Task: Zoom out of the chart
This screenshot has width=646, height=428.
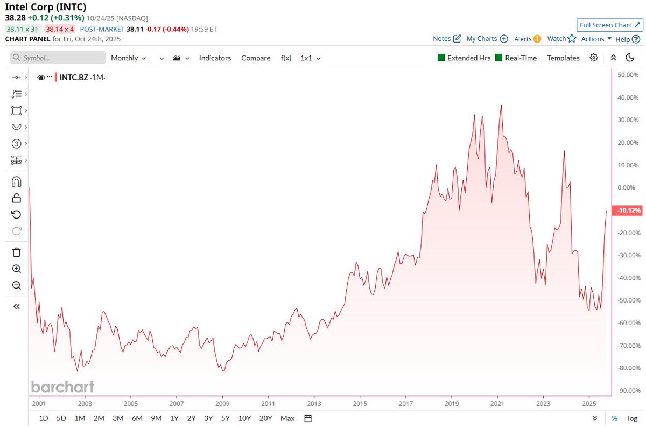Action: point(16,285)
